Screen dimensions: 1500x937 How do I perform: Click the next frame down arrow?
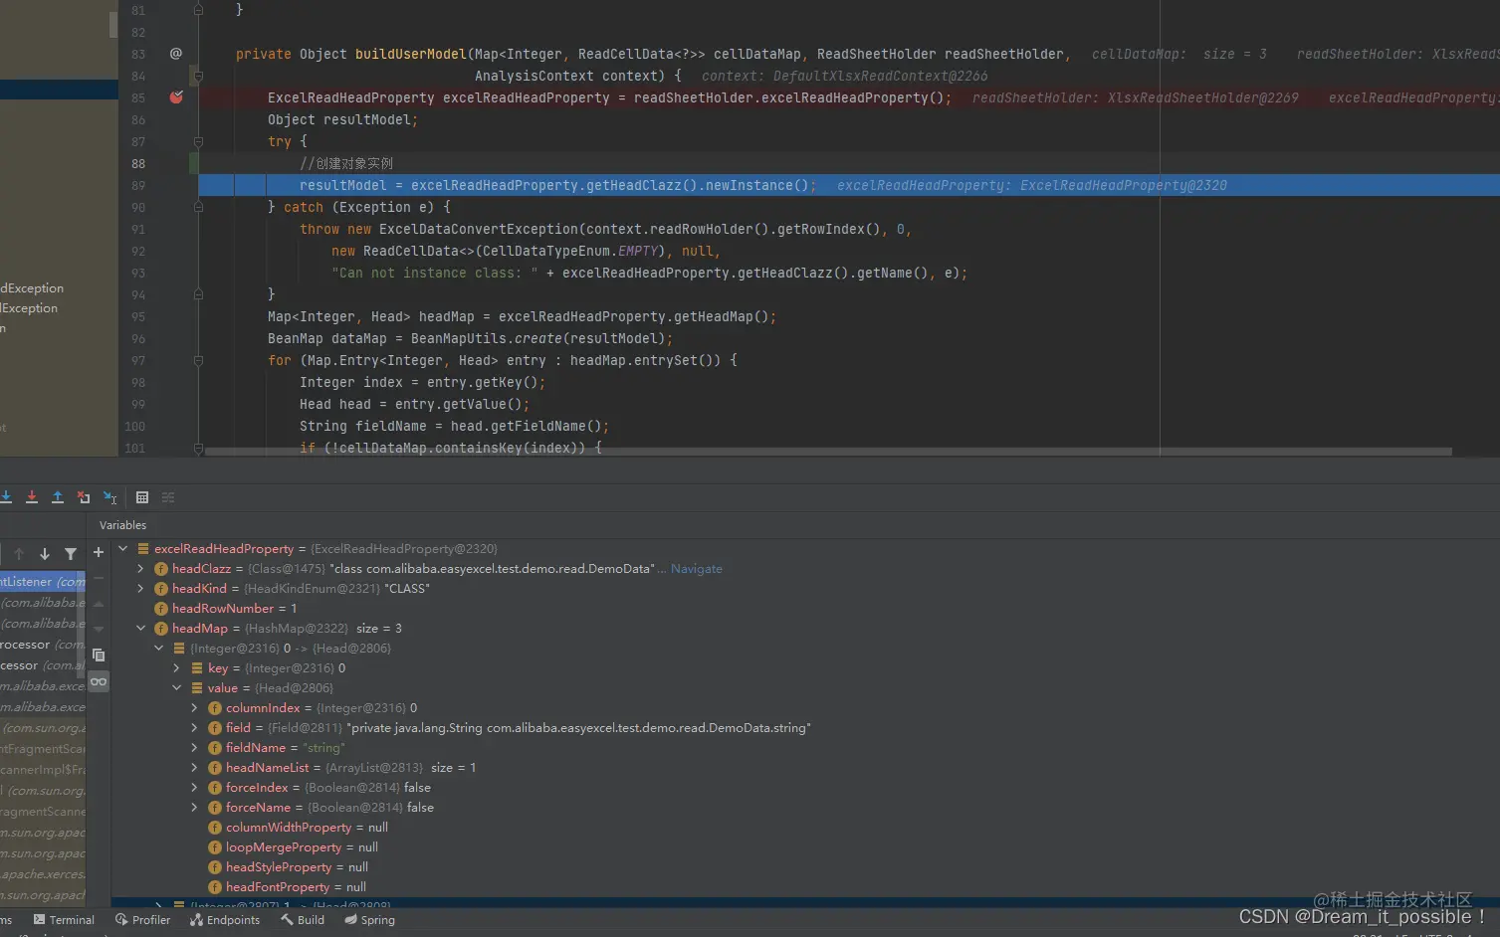[x=45, y=554]
